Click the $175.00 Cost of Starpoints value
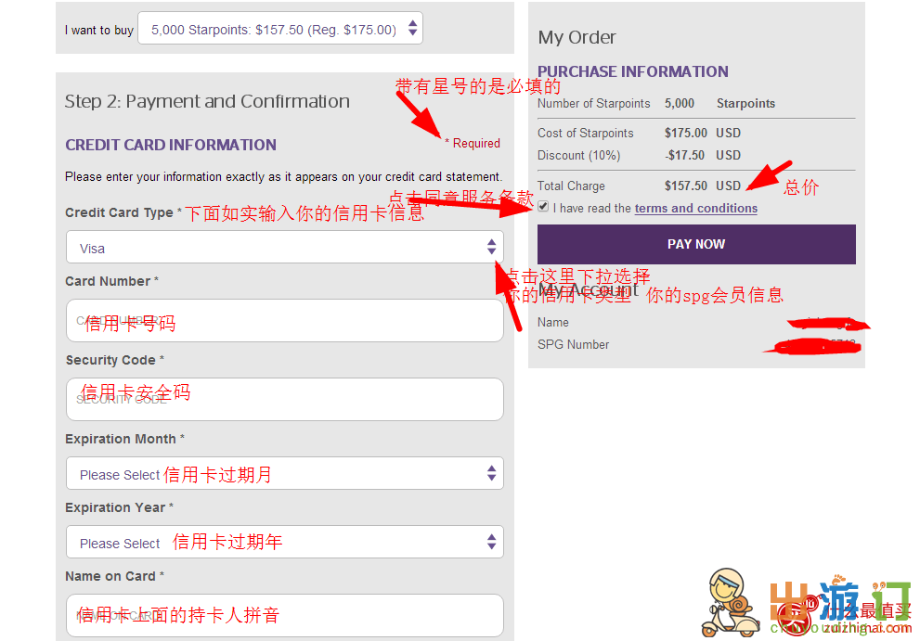 click(686, 134)
